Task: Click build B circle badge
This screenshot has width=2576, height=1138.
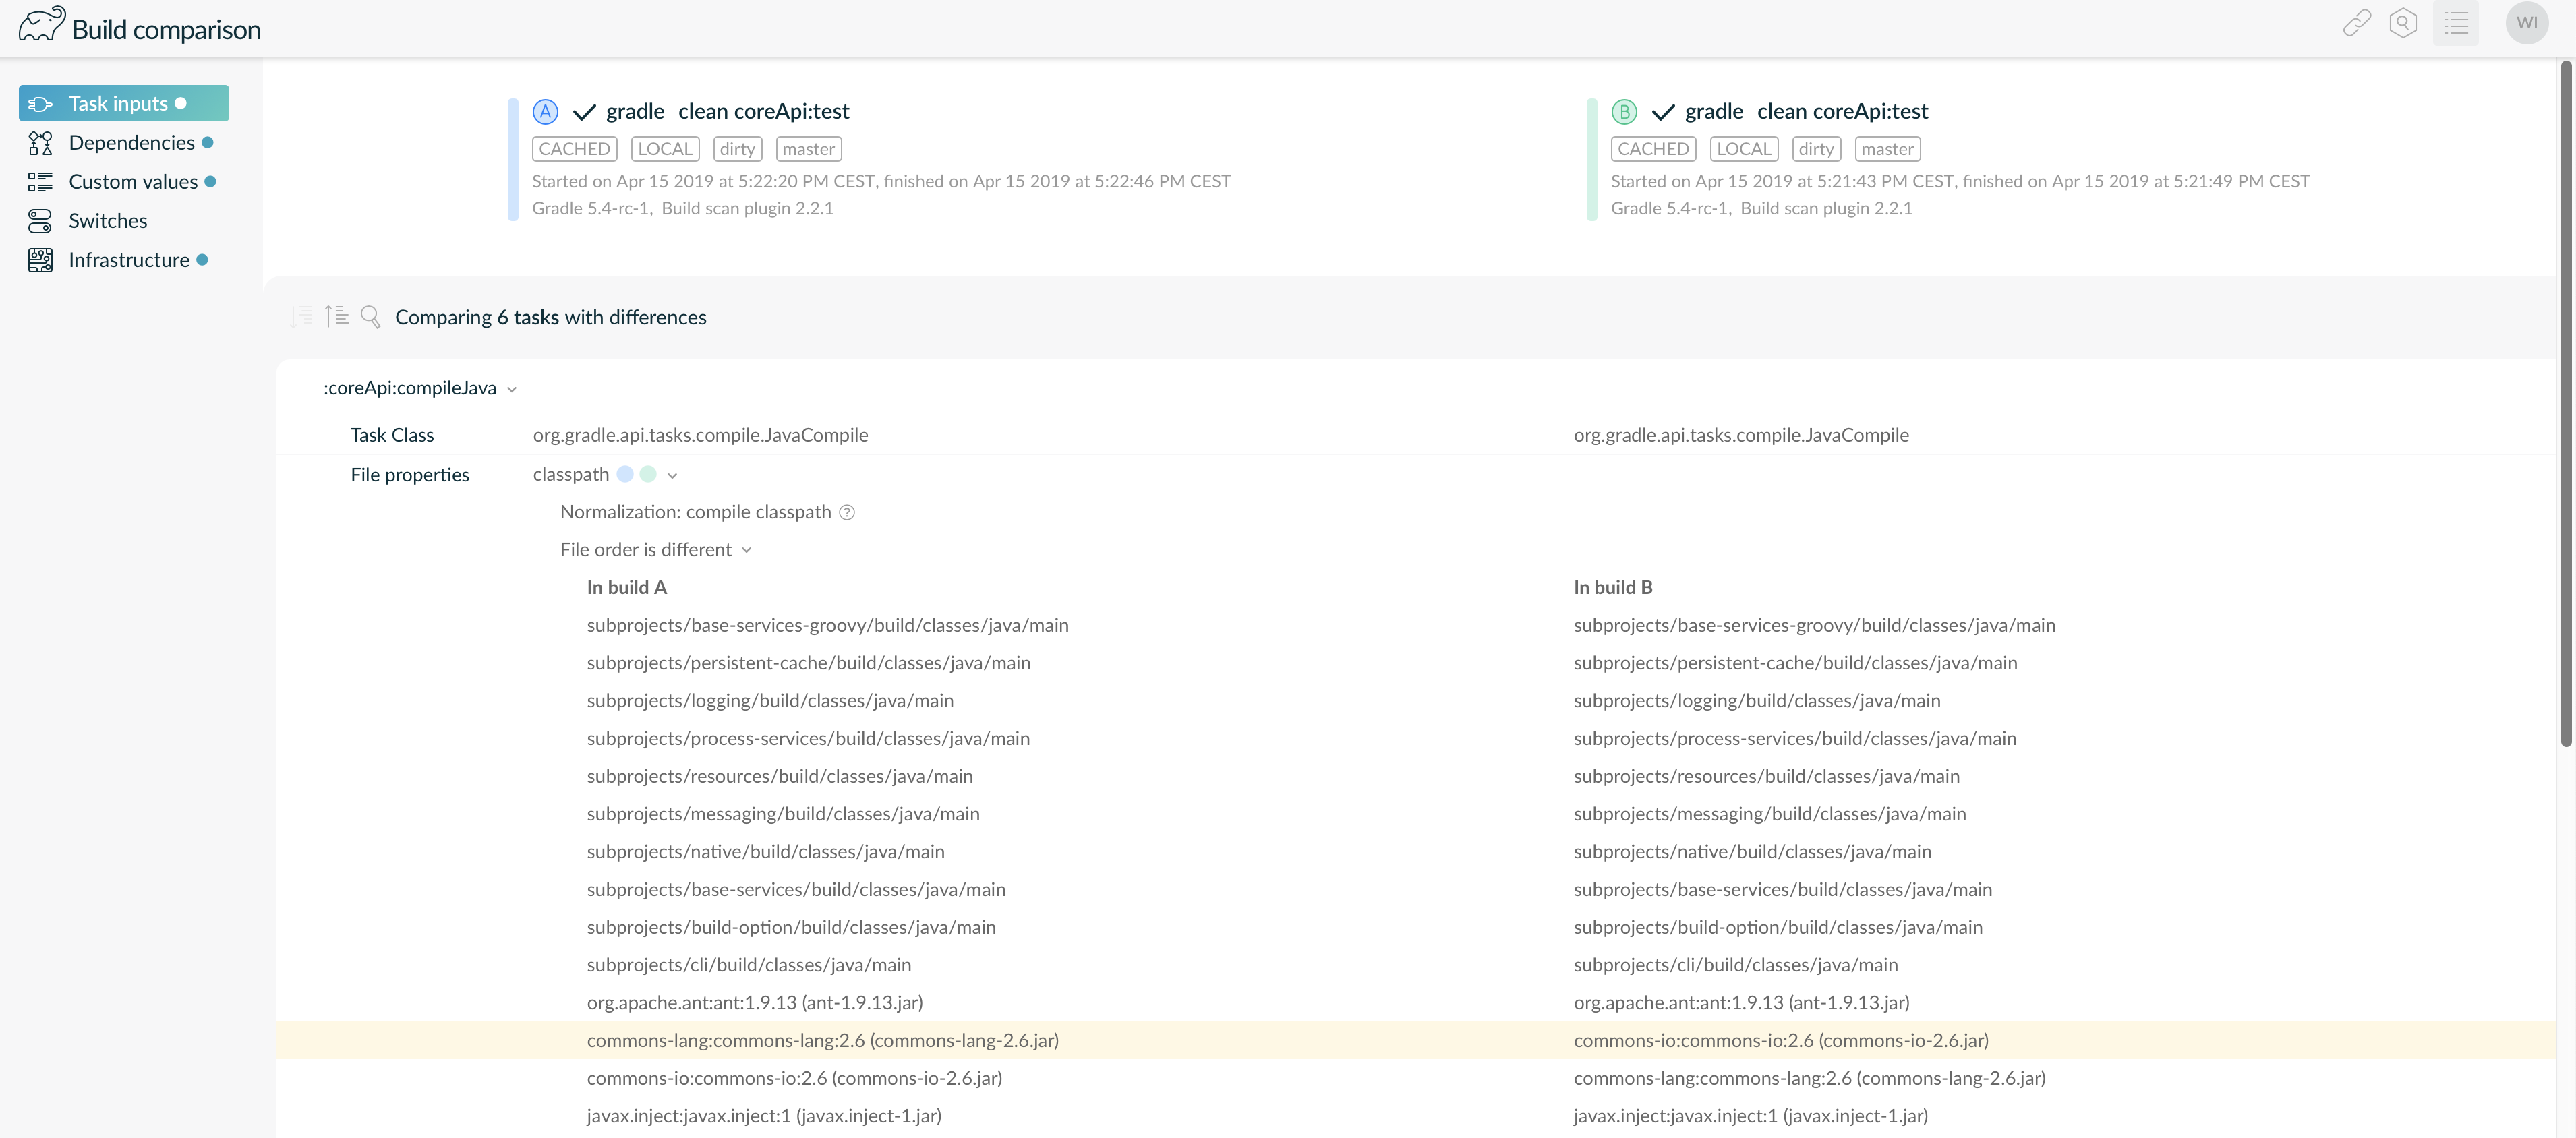Action: click(x=1624, y=111)
